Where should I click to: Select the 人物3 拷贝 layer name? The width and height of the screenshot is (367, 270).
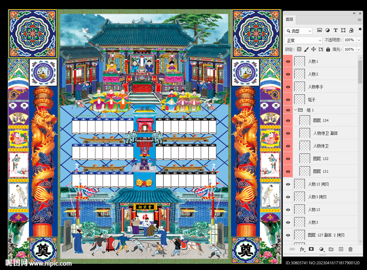click(317, 197)
